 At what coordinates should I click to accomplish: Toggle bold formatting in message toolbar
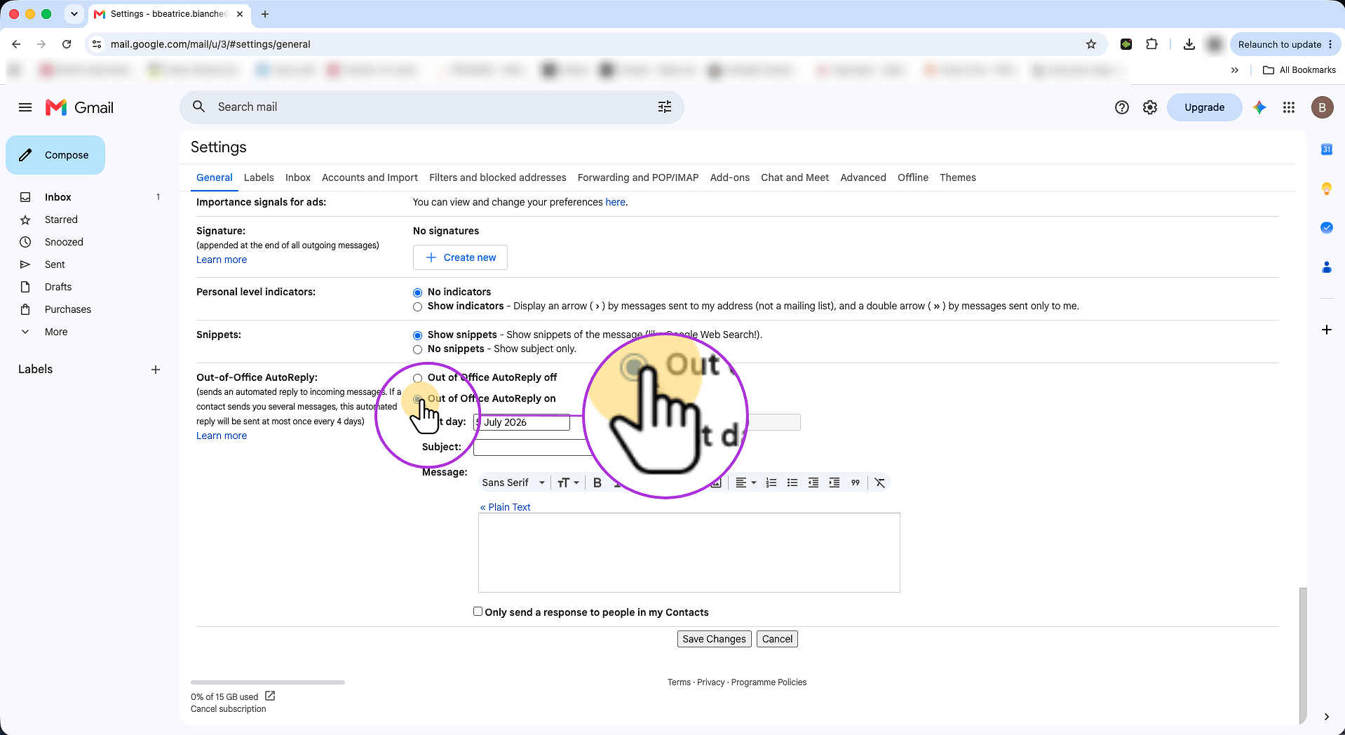(x=597, y=483)
